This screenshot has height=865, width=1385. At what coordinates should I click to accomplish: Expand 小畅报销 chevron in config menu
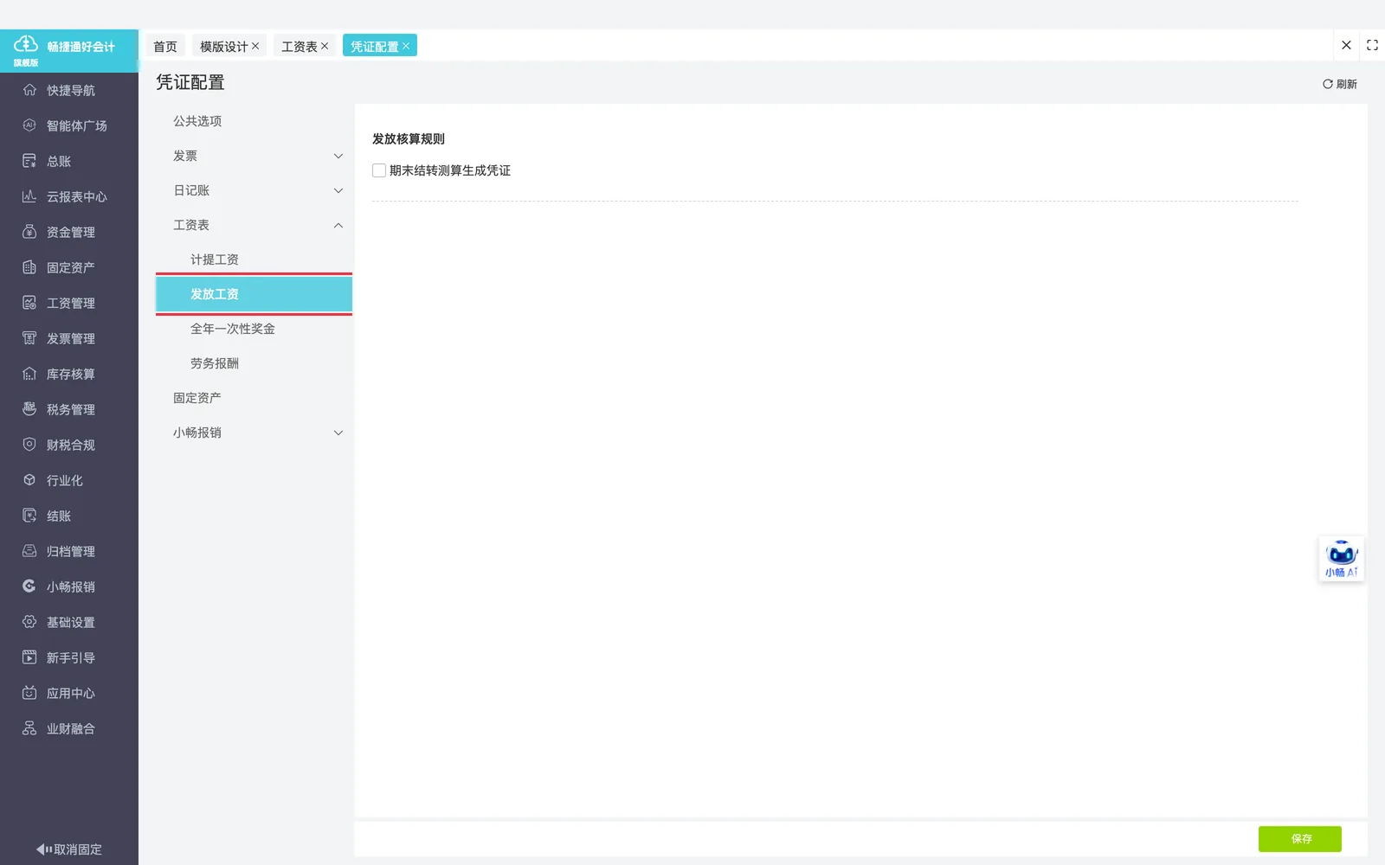point(338,432)
